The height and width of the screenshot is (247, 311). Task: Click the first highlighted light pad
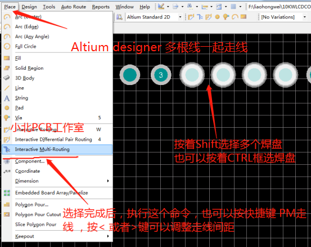pos(192,75)
